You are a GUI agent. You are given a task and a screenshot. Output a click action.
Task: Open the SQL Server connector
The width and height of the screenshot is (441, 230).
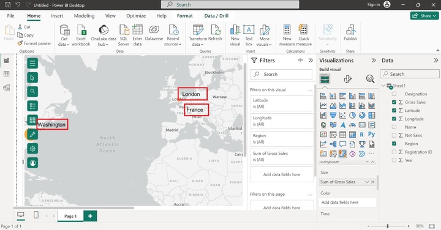coord(124,35)
